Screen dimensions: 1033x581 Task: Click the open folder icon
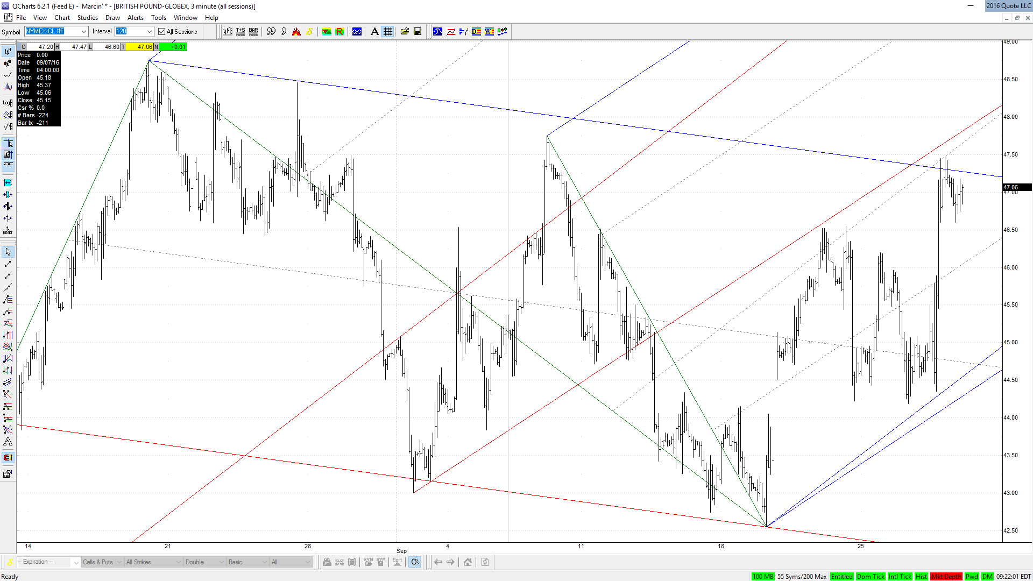(x=405, y=32)
